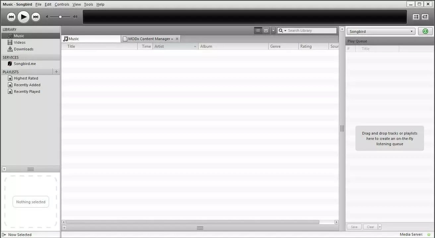The width and height of the screenshot is (435, 238).
Task: Click the Play Queue number column header
Action: pyautogui.click(x=350, y=49)
